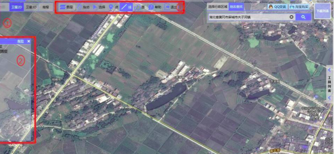The height and width of the screenshot is (154, 334).
Task: Activate the 选择 selection tool
Action: (99, 7)
